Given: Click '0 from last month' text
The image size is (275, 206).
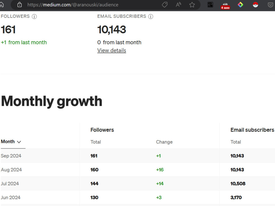Looking at the screenshot, I should [x=119, y=42].
